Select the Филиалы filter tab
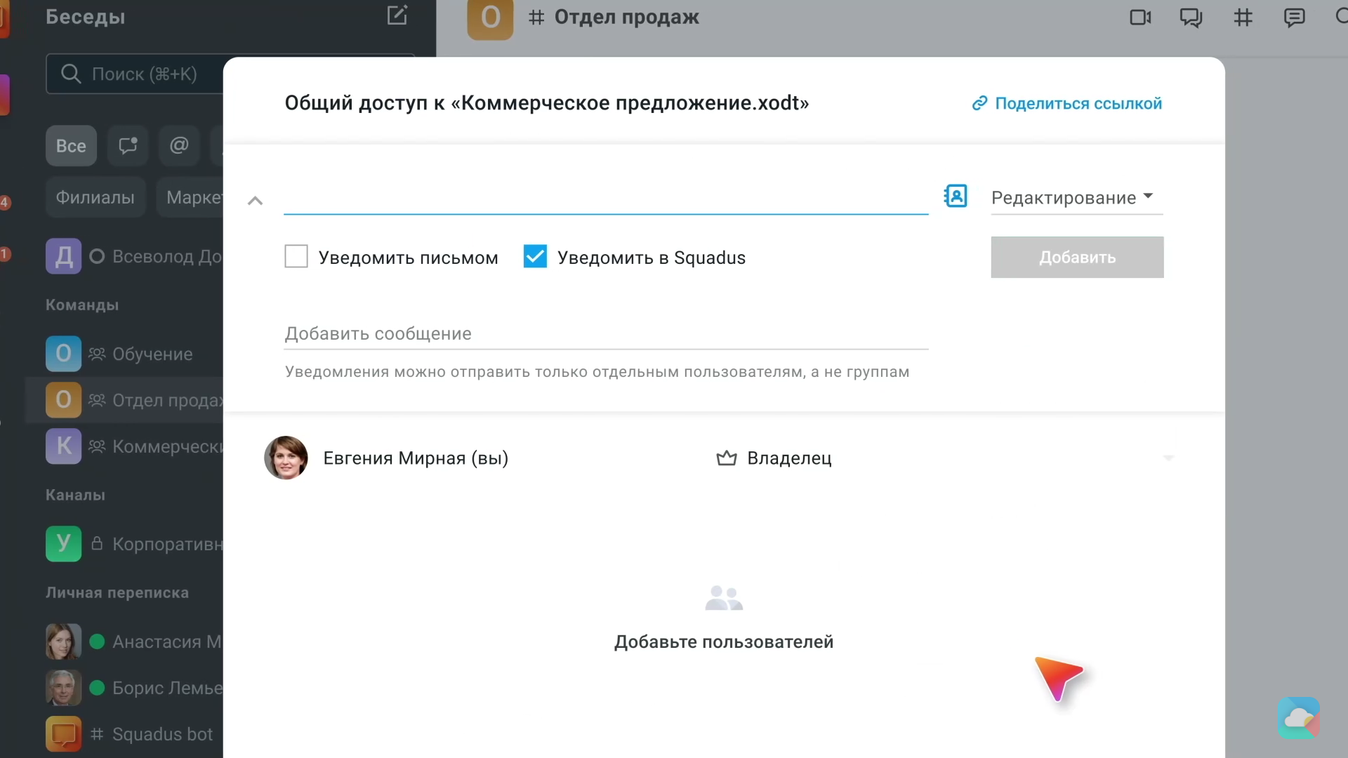The height and width of the screenshot is (758, 1348). (95, 197)
